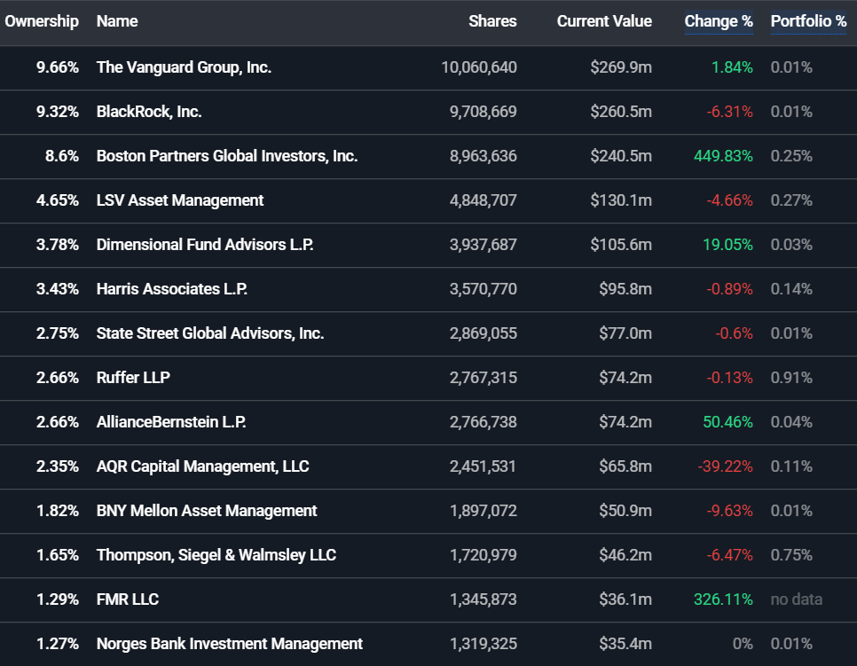Click the 1.82% ownership value

[58, 510]
